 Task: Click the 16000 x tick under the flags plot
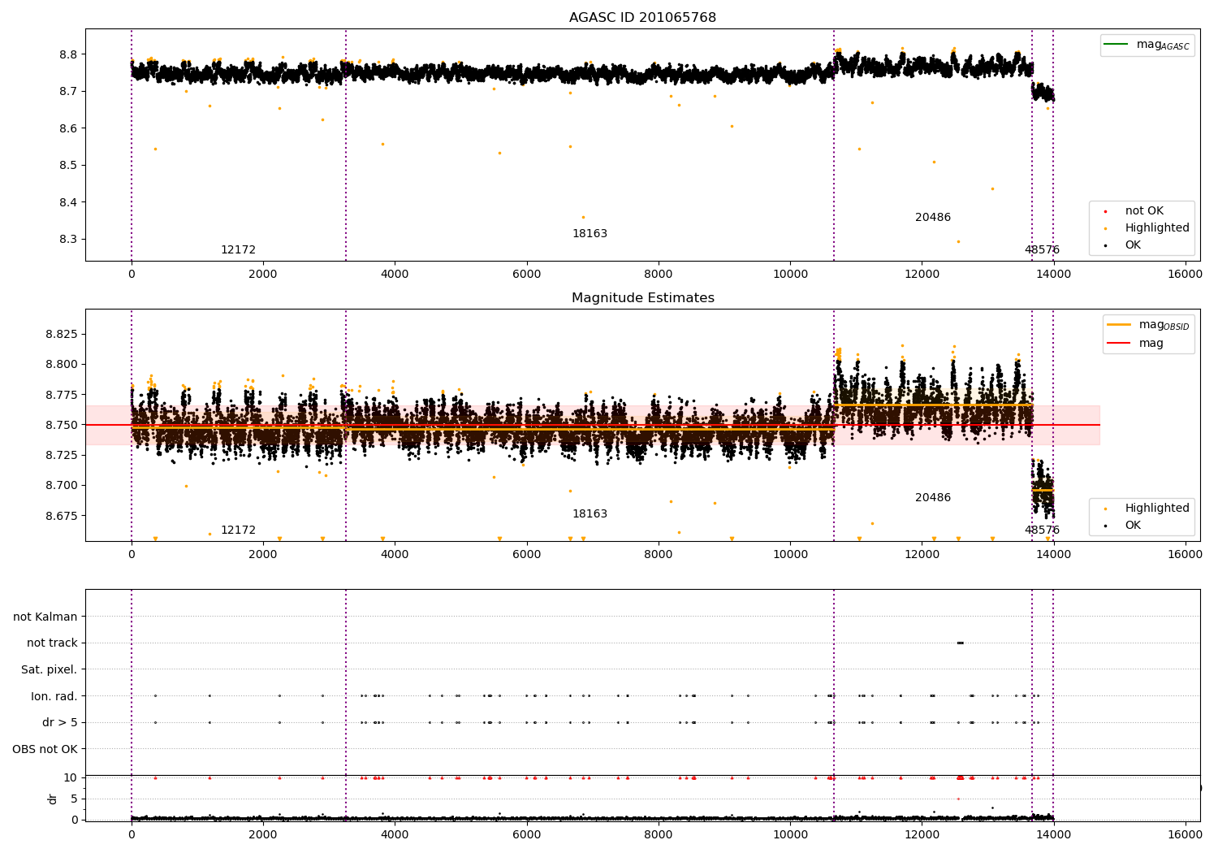click(1185, 834)
